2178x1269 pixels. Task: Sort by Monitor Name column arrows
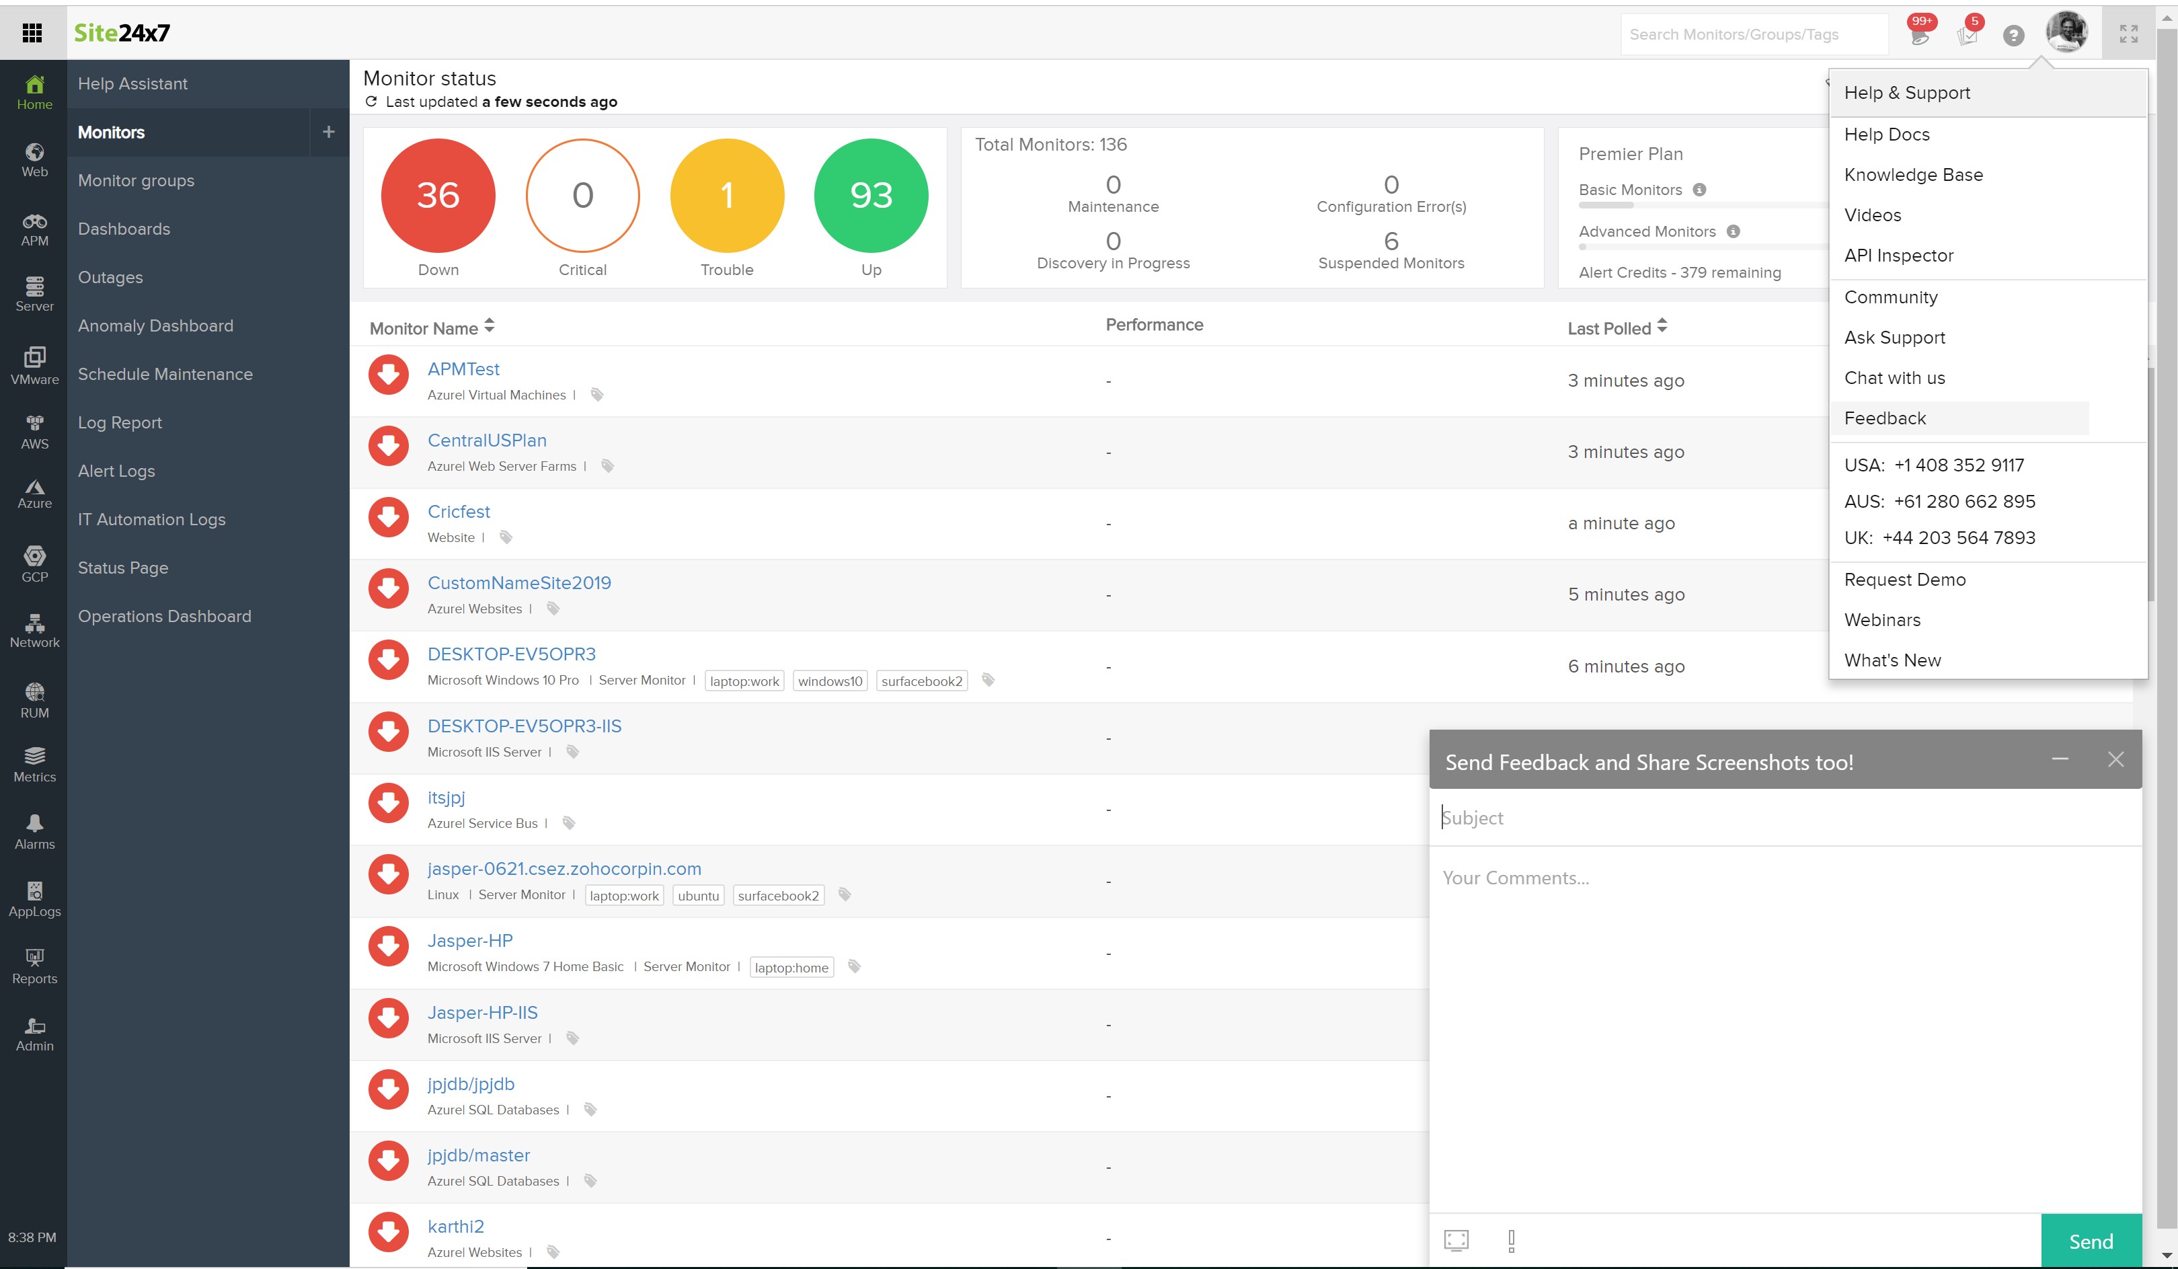(489, 326)
